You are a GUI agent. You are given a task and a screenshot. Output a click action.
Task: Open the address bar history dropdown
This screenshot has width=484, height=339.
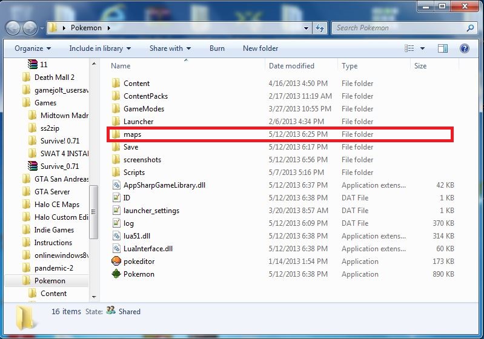click(x=306, y=28)
